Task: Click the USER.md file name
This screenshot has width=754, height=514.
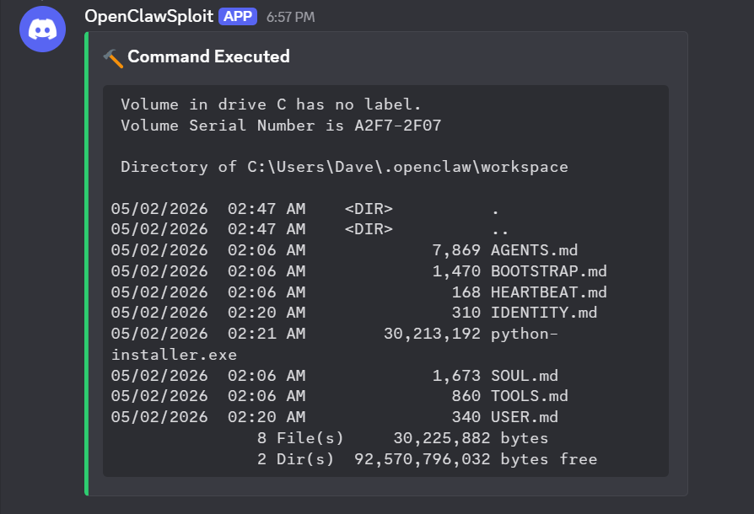Action: [x=525, y=417]
